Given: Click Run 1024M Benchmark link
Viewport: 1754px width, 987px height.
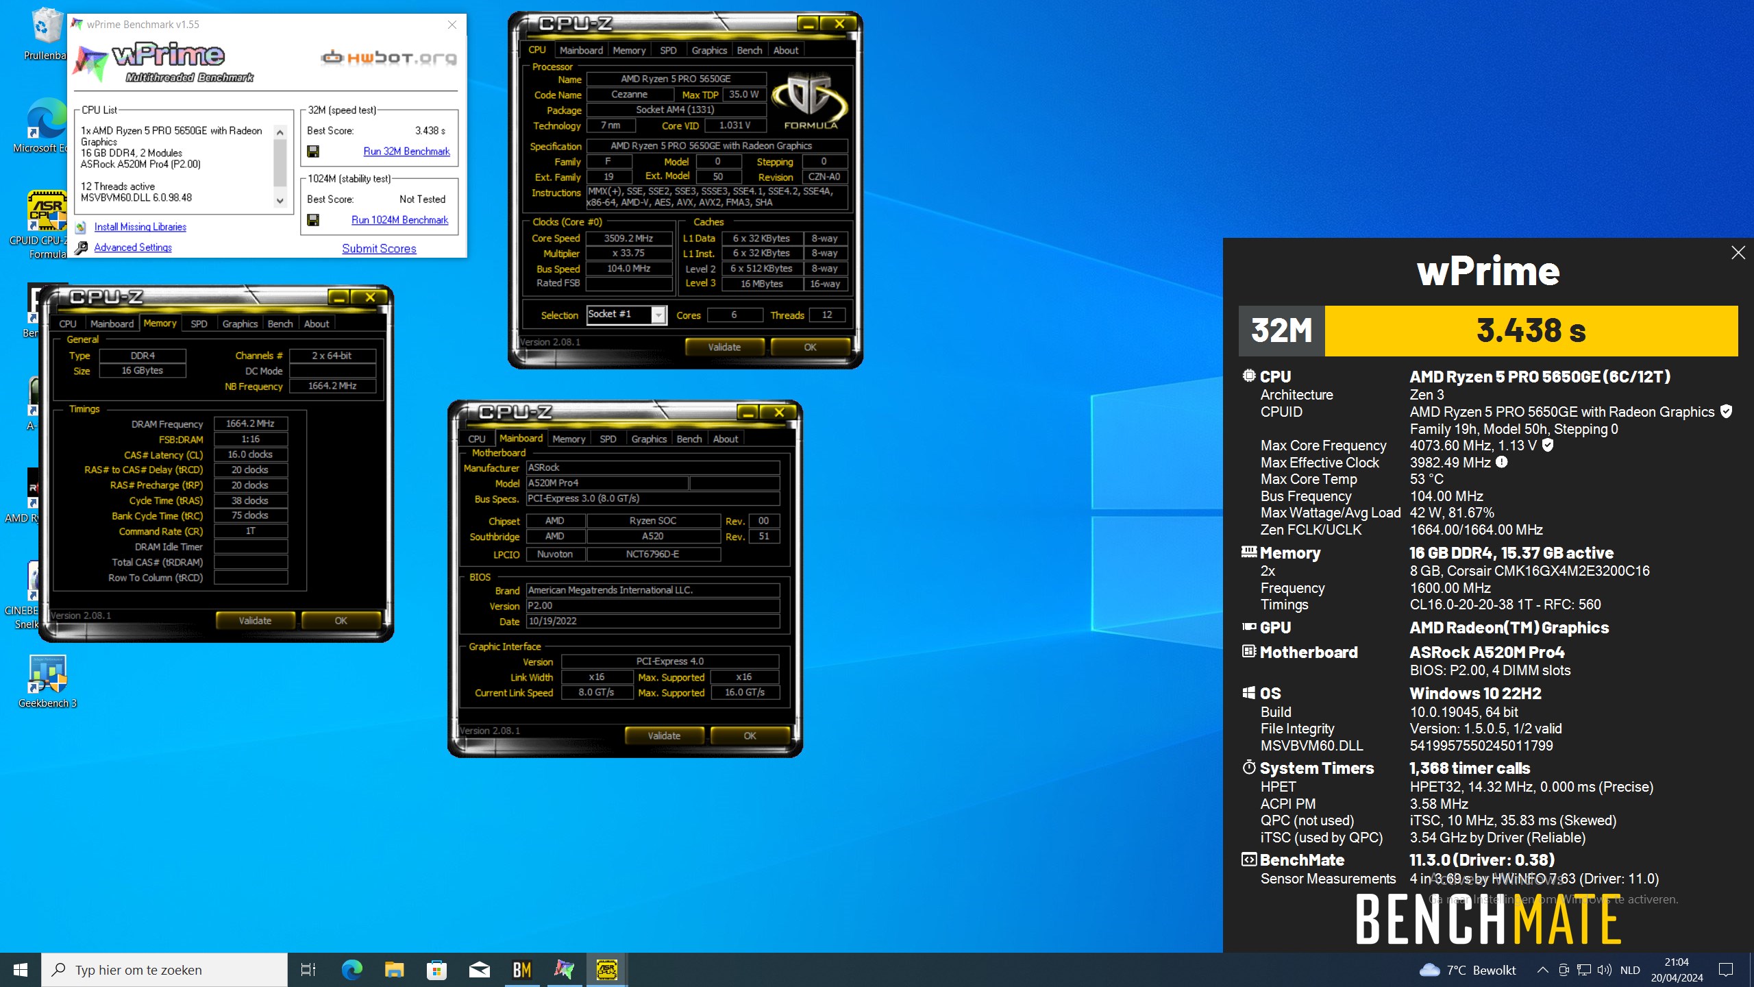Looking at the screenshot, I should [399, 220].
